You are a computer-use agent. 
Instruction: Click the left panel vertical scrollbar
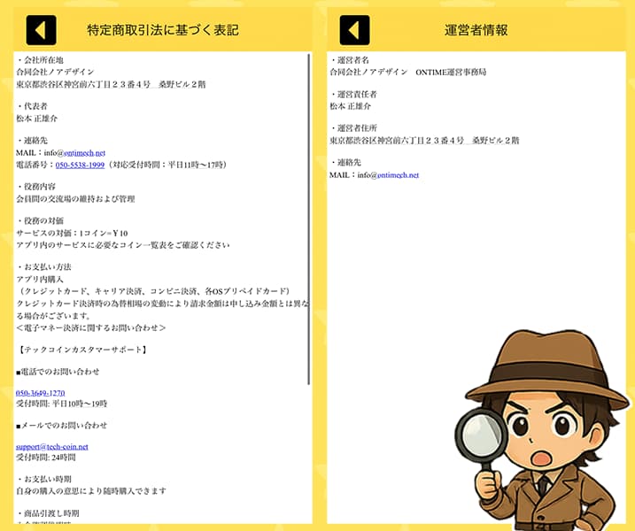309,221
